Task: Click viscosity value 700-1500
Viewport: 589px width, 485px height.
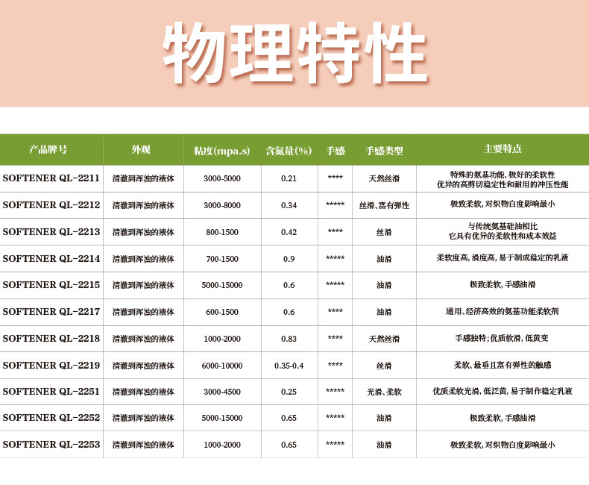Action: (x=222, y=259)
